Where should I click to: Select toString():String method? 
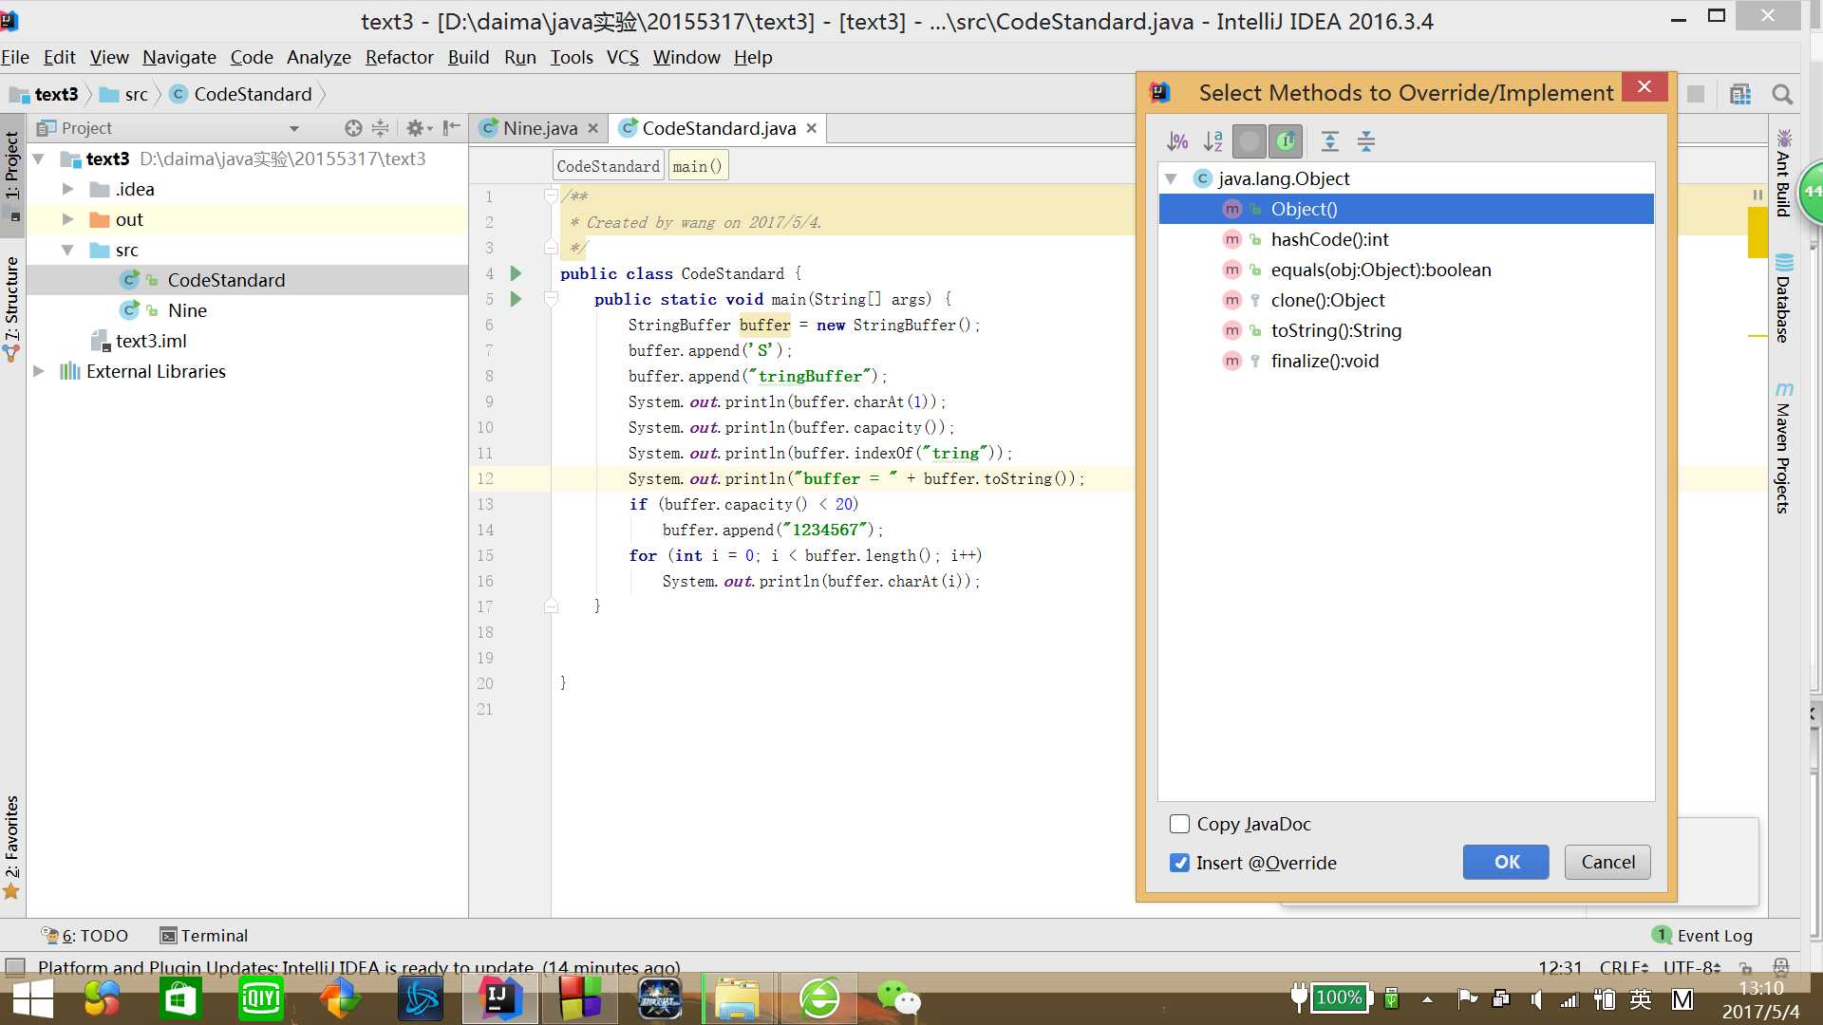pos(1406,330)
